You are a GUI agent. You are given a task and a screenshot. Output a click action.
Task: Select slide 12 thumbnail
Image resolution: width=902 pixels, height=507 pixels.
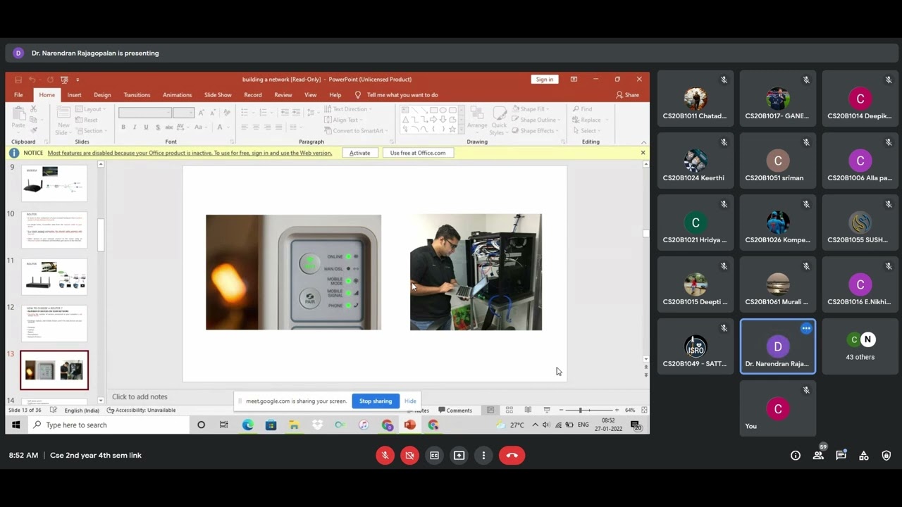[x=54, y=323]
